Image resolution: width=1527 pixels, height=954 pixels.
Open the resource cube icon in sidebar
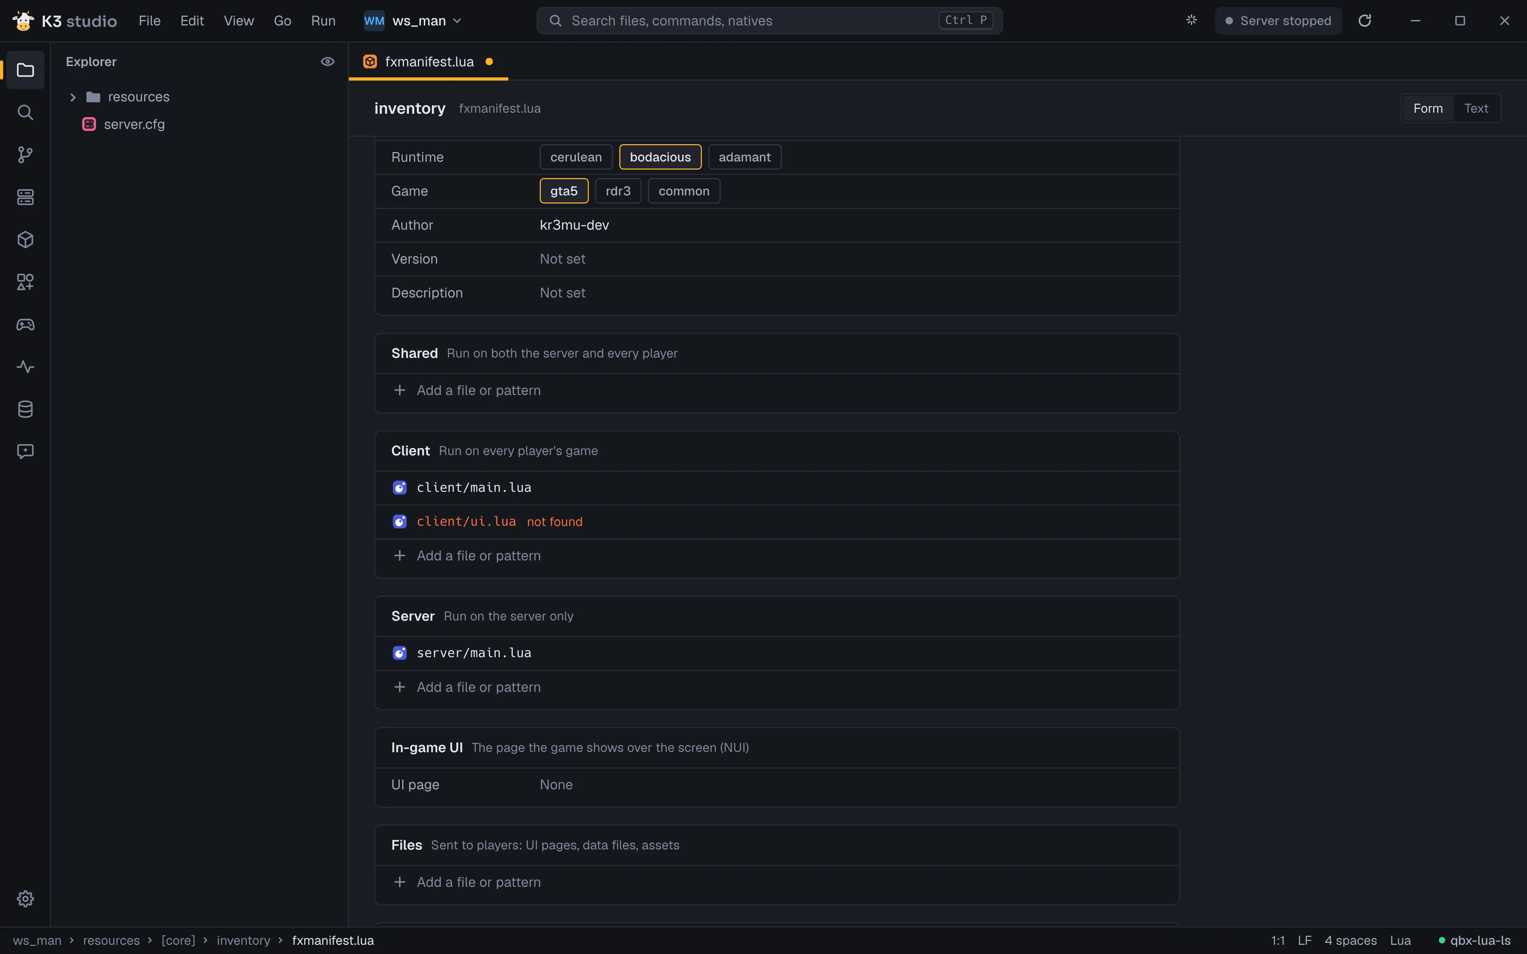(x=25, y=239)
